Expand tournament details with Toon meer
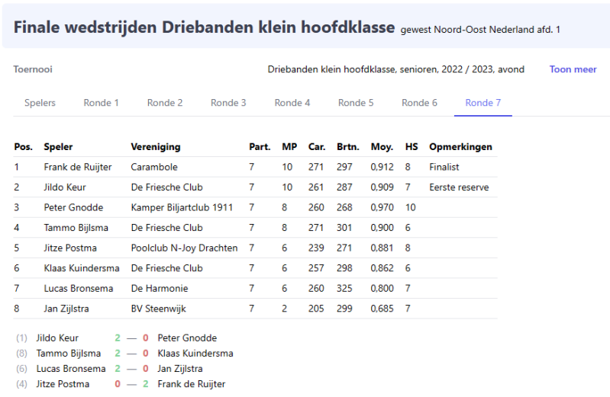This screenshot has height=397, width=610. tap(573, 69)
